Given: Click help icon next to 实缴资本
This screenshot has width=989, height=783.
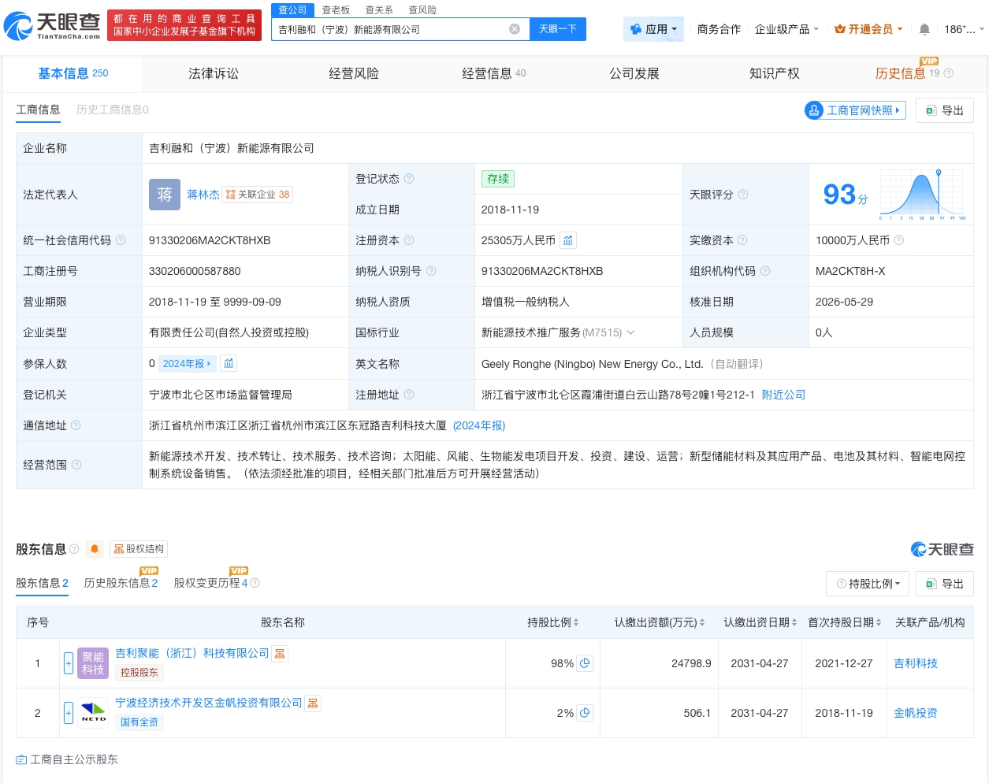Looking at the screenshot, I should click(x=742, y=240).
